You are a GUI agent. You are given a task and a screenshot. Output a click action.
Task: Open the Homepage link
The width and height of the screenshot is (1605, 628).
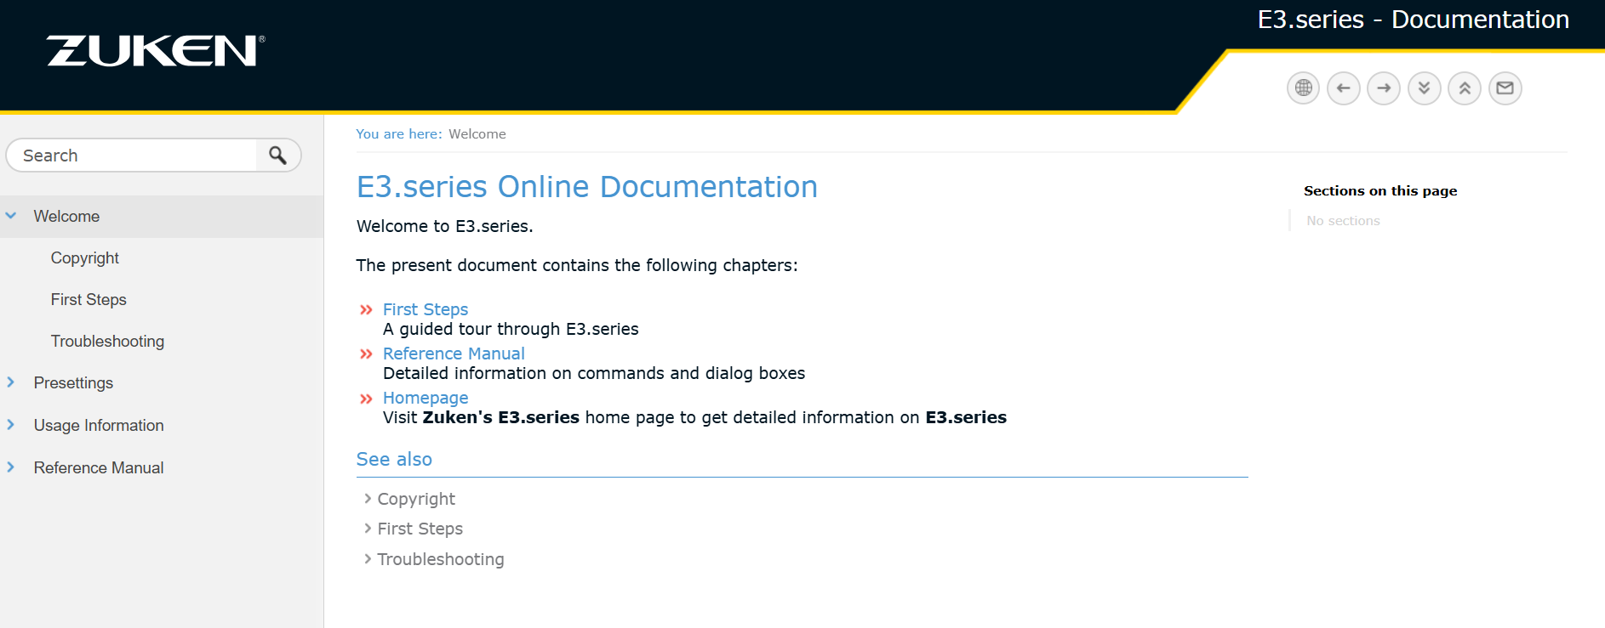pyautogui.click(x=426, y=398)
